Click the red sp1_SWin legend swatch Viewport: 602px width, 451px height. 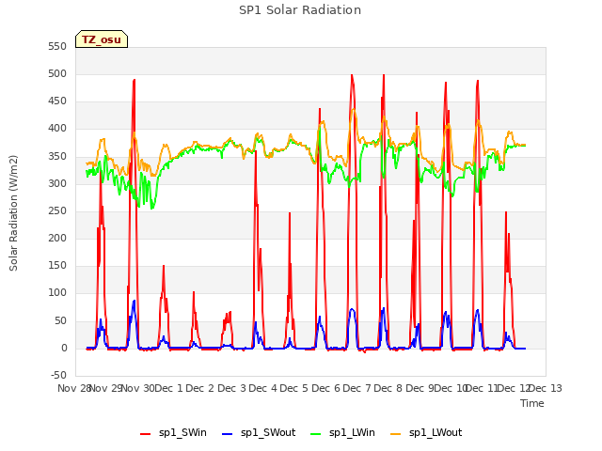point(146,433)
